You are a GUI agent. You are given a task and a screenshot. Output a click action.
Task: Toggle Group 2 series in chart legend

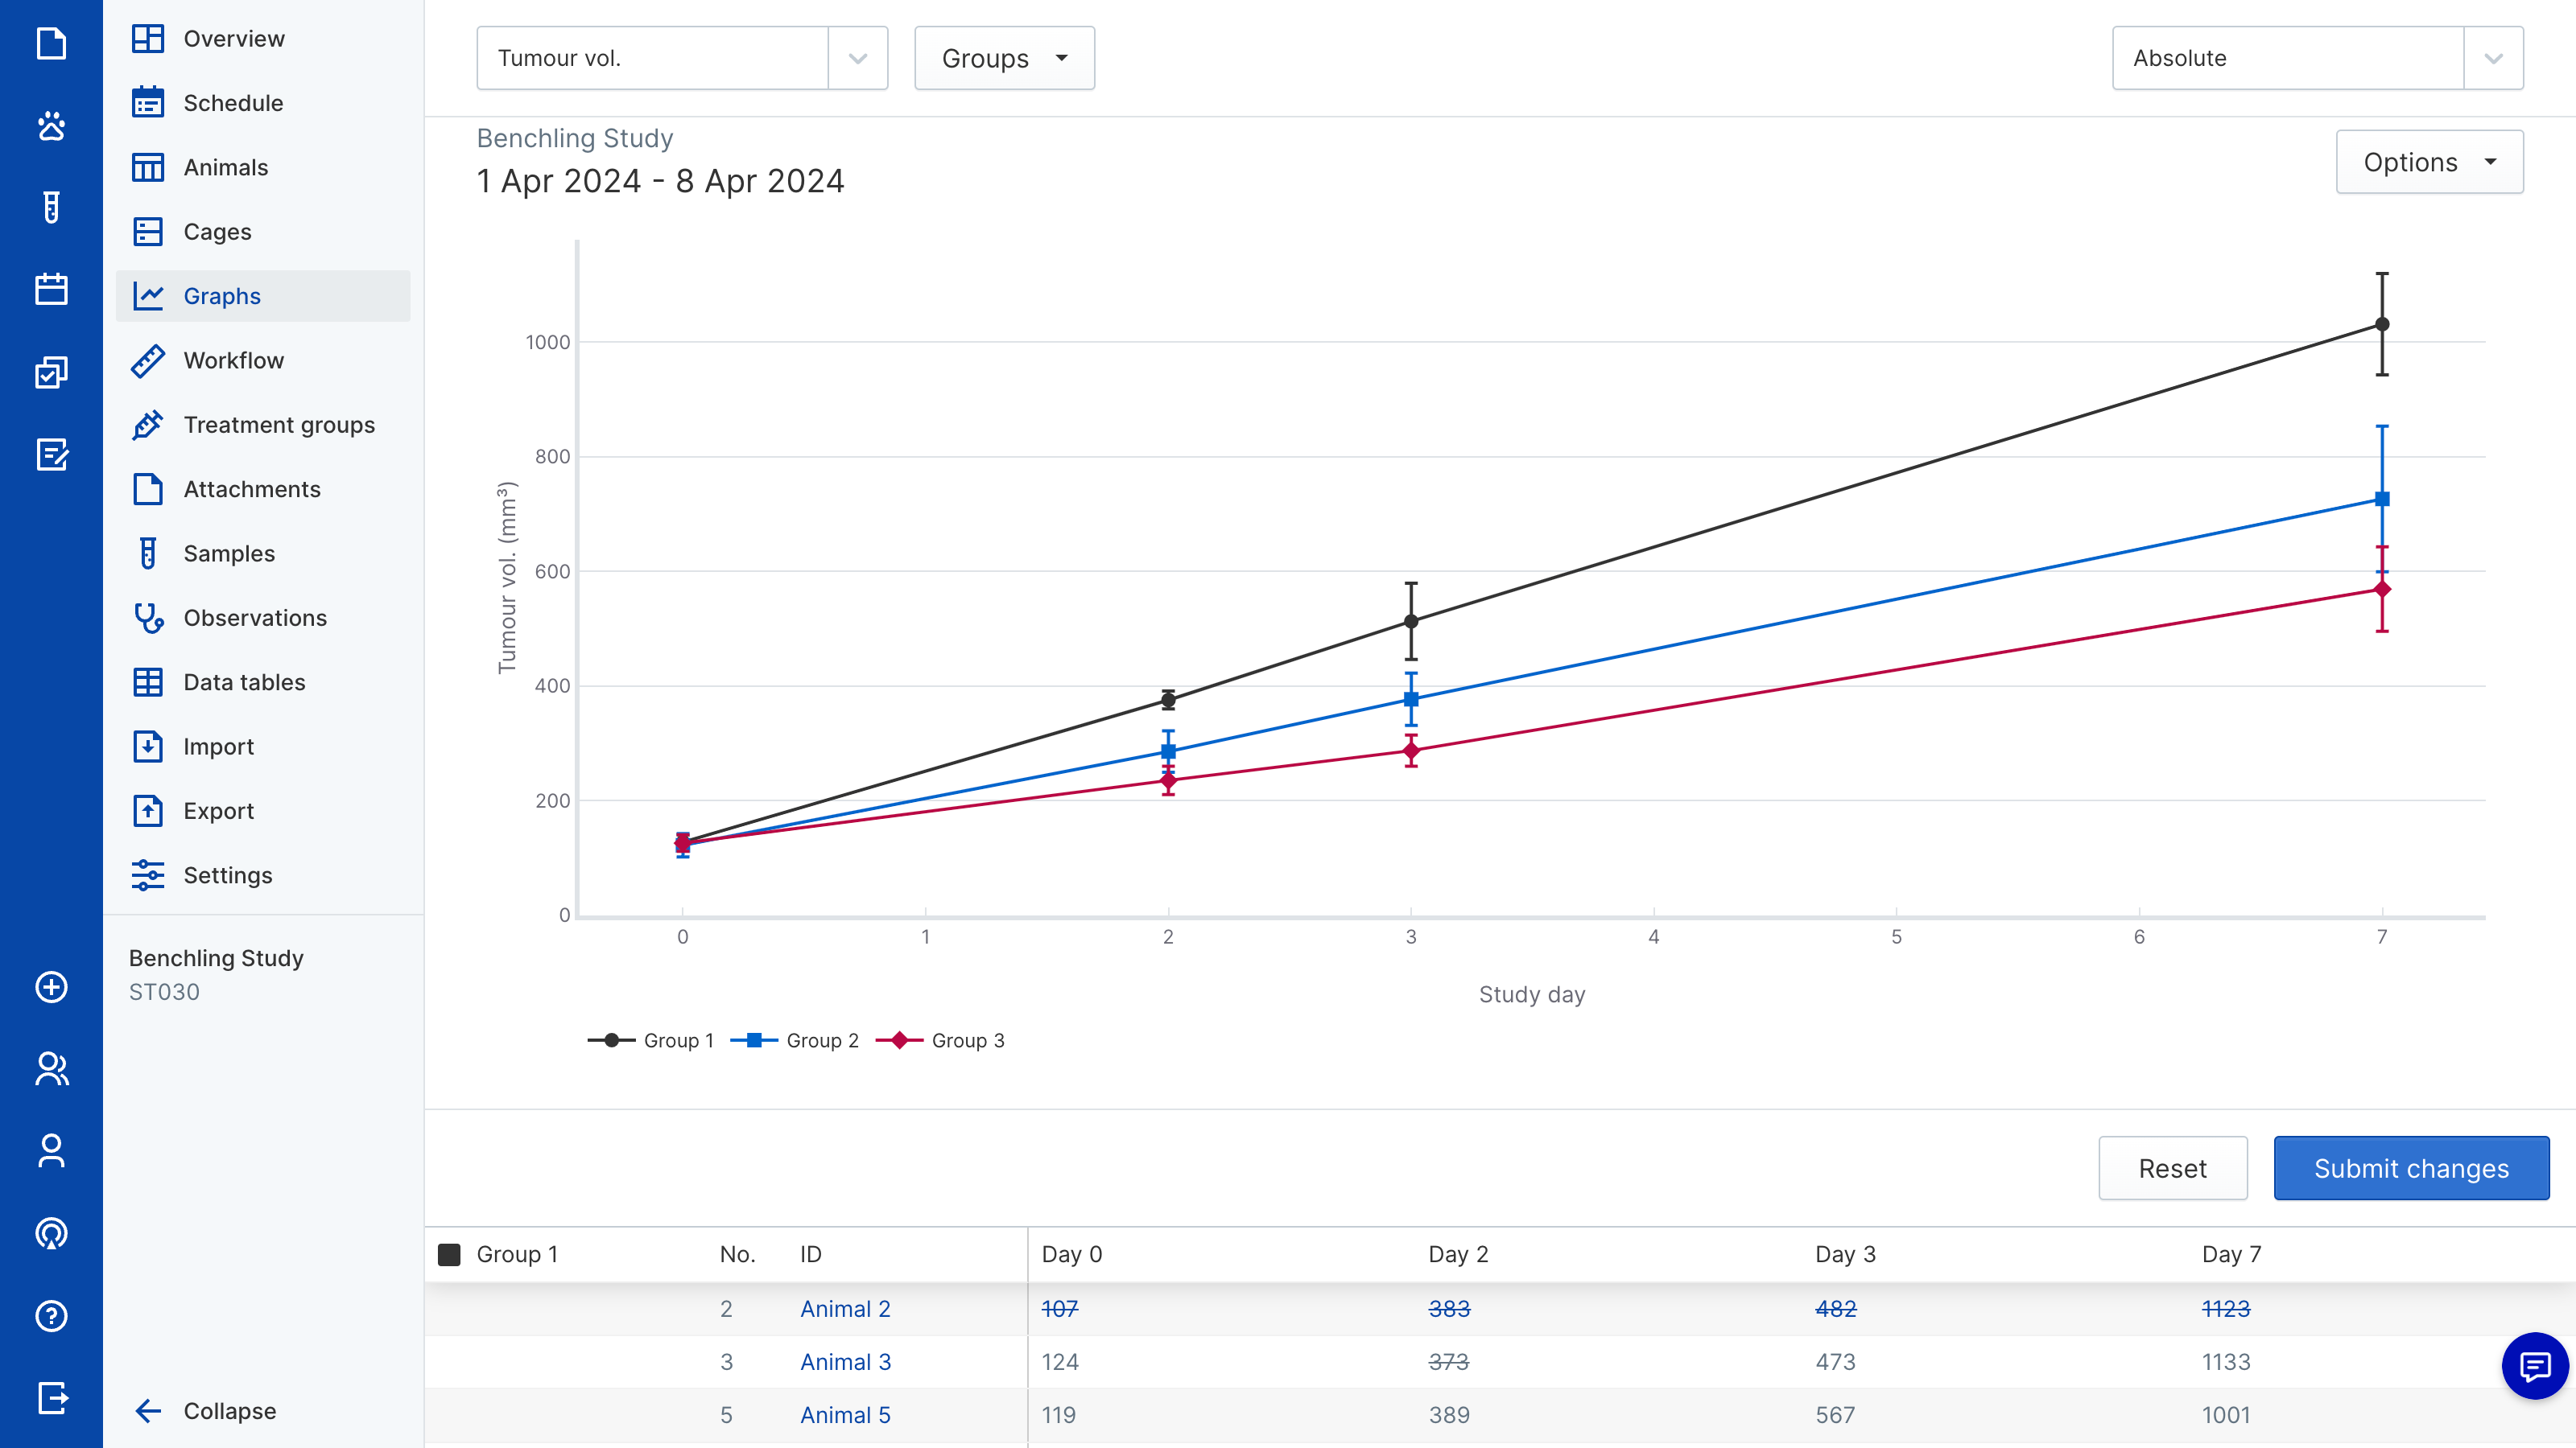point(795,1040)
